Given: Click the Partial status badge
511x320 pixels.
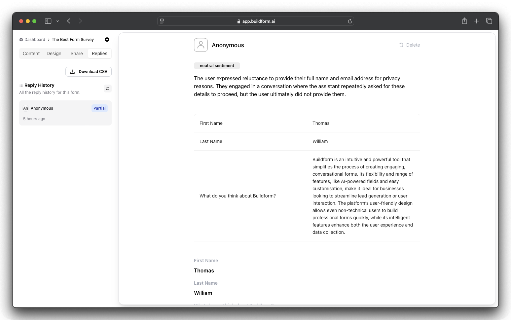Looking at the screenshot, I should tap(99, 108).
